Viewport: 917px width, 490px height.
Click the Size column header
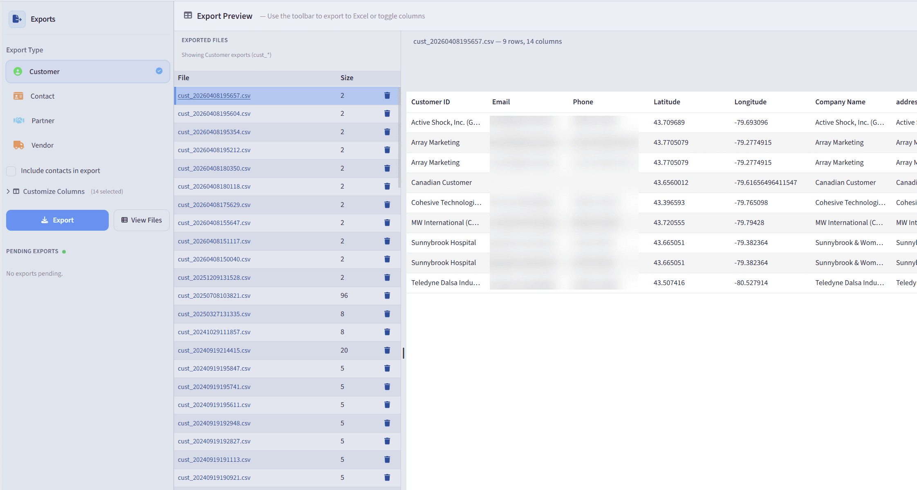click(347, 78)
